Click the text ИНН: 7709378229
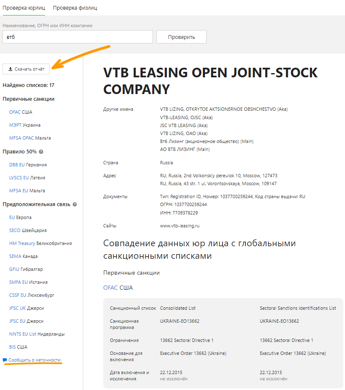This screenshot has height=390, width=345. point(179,213)
